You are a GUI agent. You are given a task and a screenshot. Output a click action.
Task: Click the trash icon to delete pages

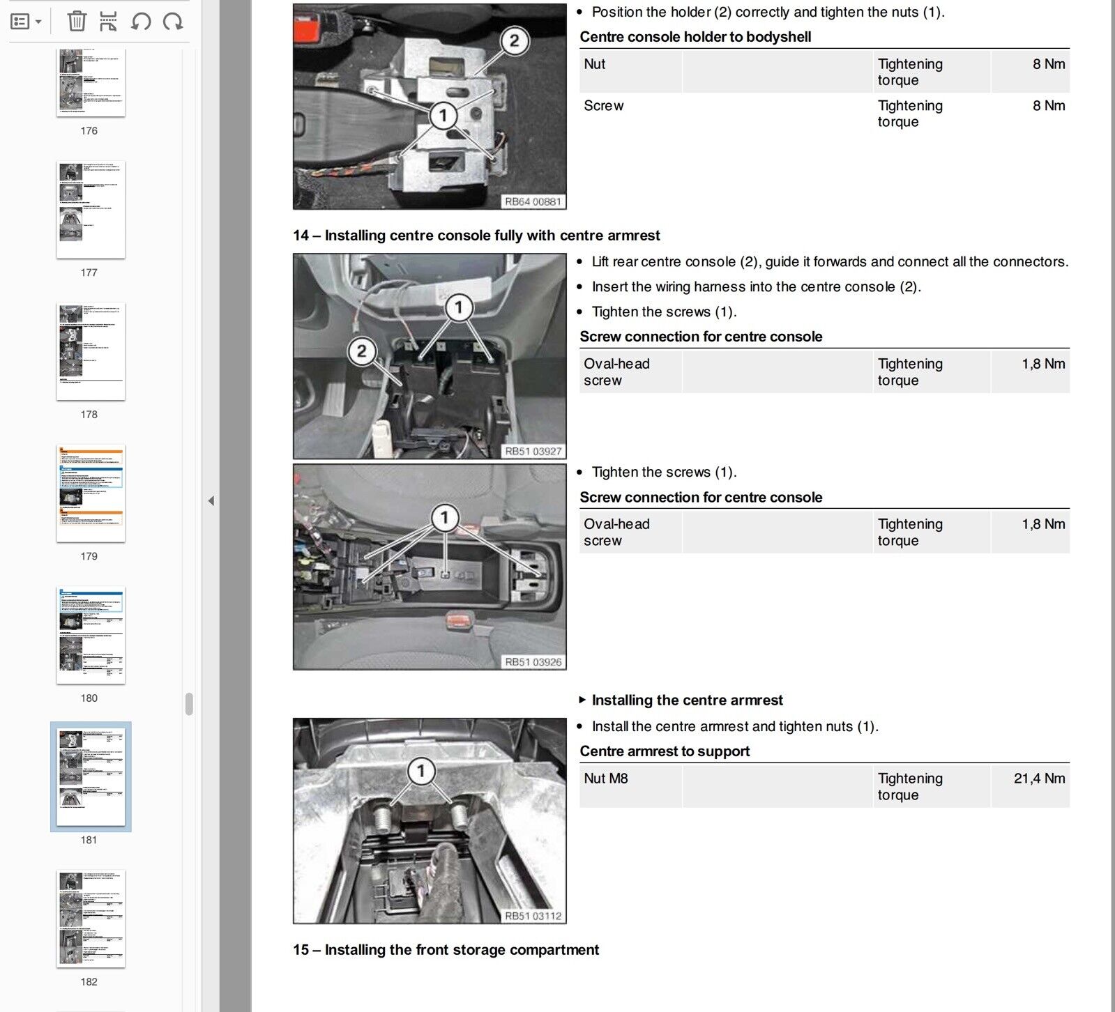77,22
